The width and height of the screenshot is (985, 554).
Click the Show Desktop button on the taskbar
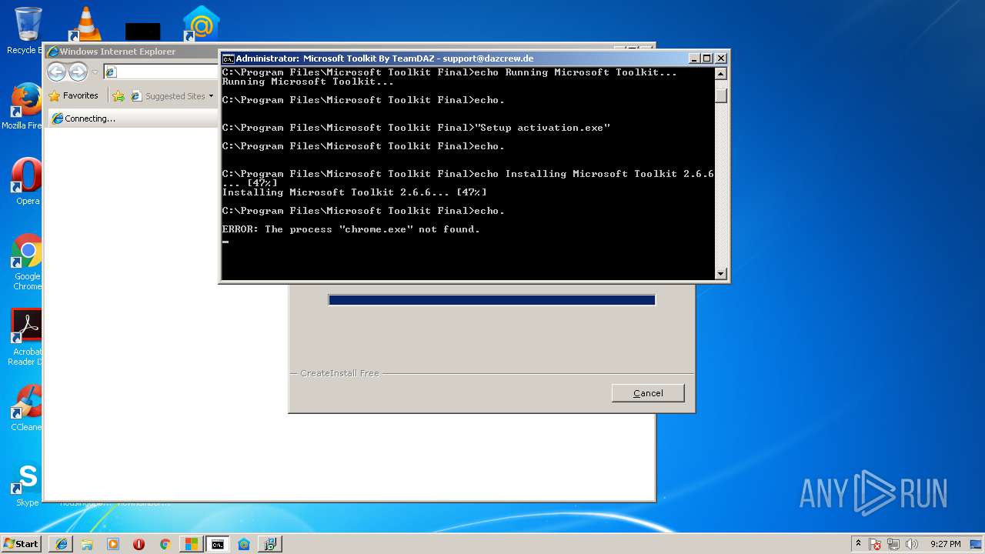click(977, 544)
